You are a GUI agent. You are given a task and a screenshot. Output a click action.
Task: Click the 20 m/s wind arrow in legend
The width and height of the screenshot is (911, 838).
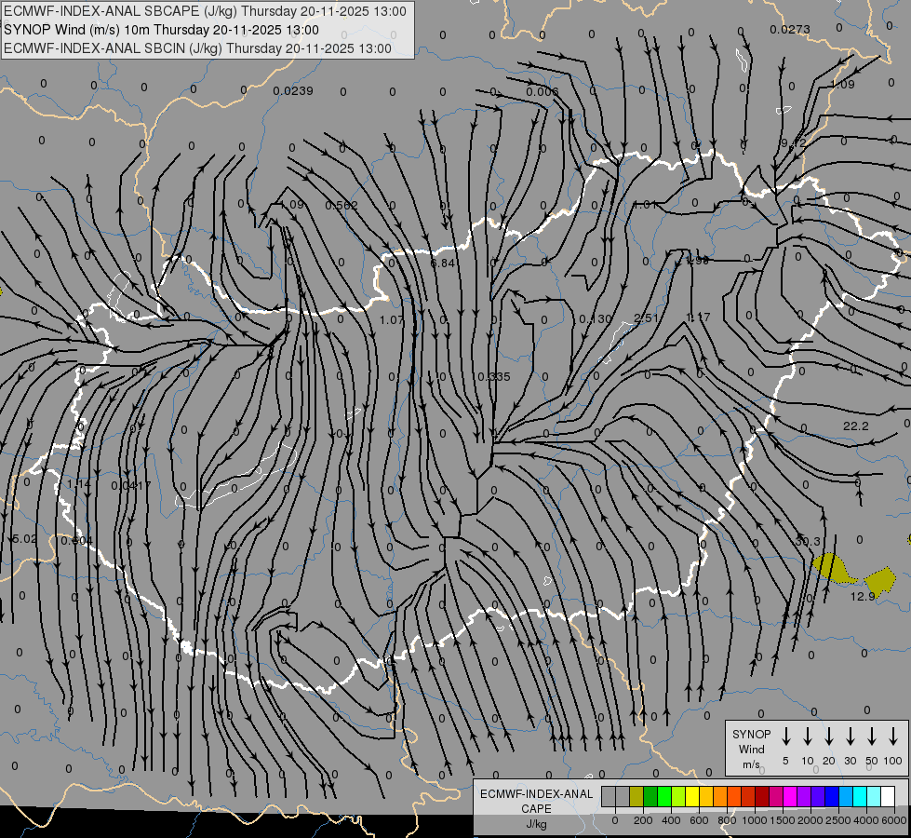point(829,736)
